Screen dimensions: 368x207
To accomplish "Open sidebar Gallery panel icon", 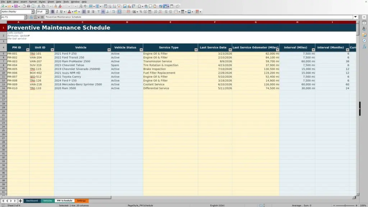I will (364, 35).
